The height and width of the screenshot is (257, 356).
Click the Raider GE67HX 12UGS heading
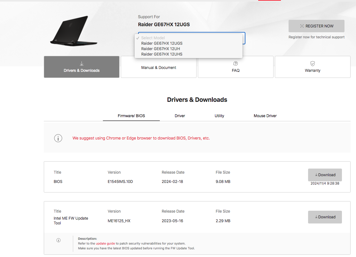coord(164,25)
